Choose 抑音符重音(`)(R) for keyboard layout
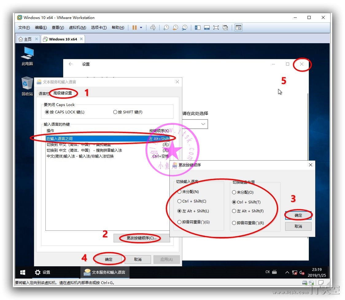 248,223
